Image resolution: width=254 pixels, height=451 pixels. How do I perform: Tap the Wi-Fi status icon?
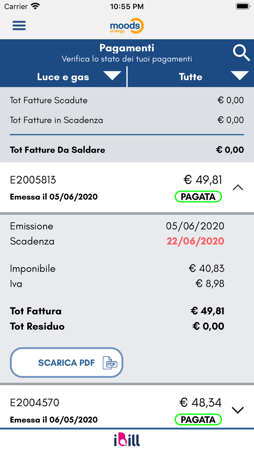35,6
